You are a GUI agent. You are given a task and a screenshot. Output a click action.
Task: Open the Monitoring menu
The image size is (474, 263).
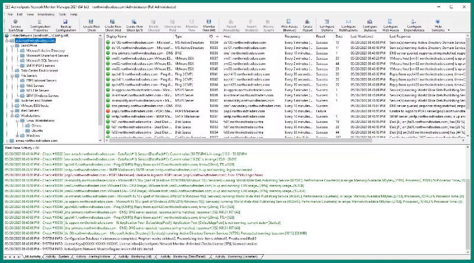[x=46, y=14]
